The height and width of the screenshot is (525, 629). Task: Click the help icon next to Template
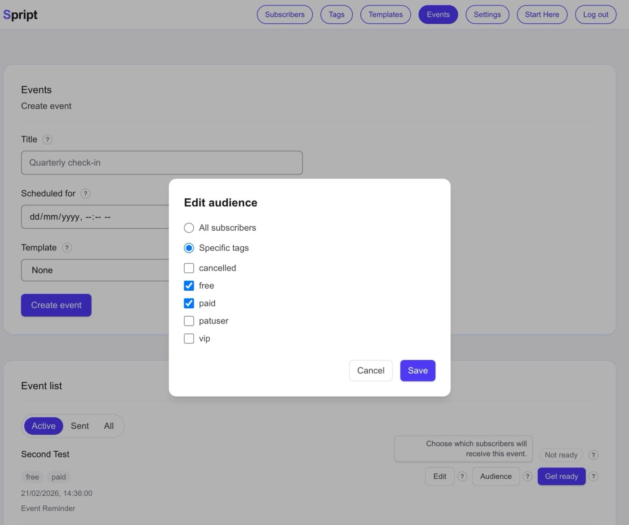tap(67, 248)
